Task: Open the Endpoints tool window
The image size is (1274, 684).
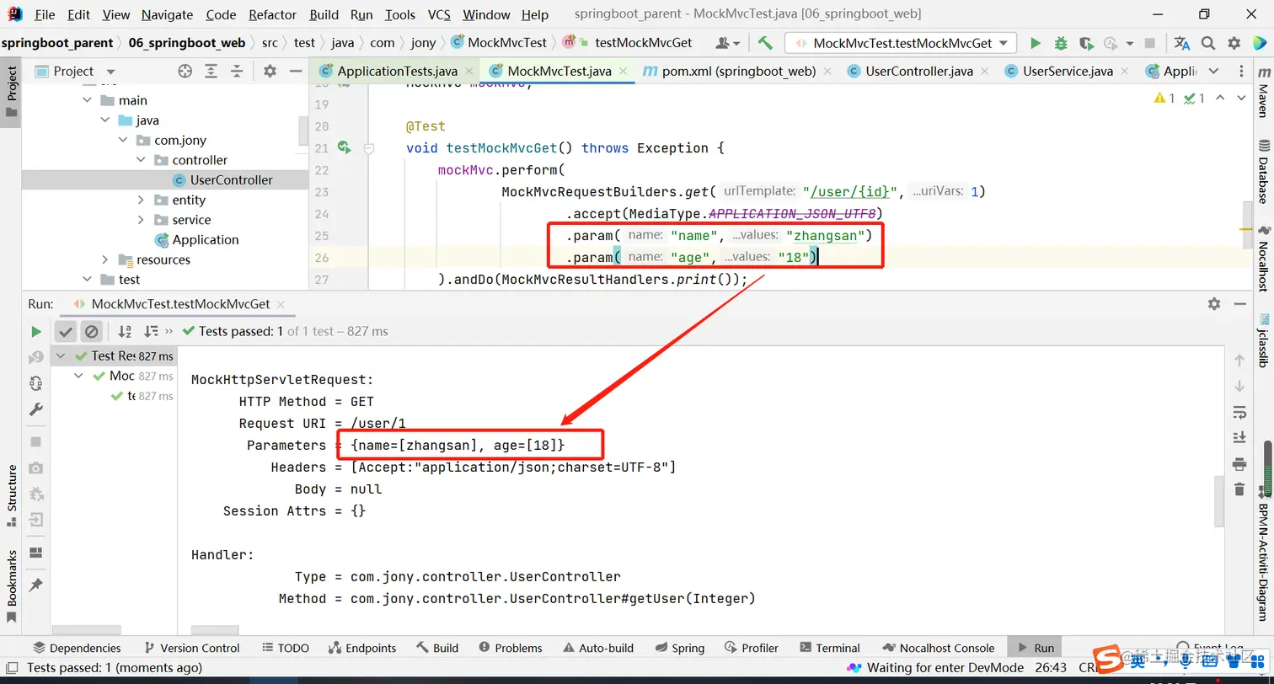Action: pos(361,648)
